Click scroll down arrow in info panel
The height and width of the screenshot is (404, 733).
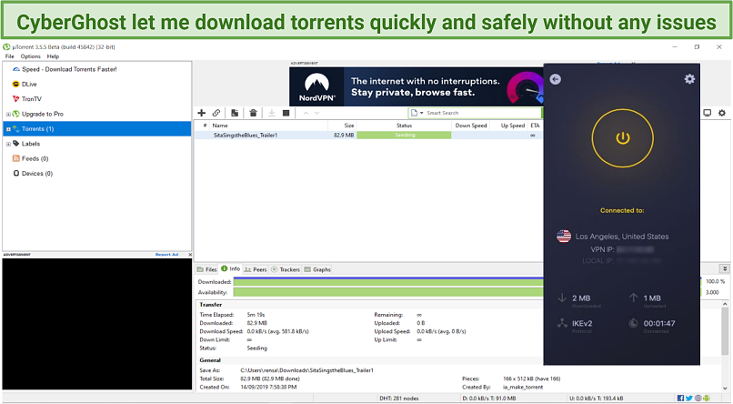click(725, 389)
